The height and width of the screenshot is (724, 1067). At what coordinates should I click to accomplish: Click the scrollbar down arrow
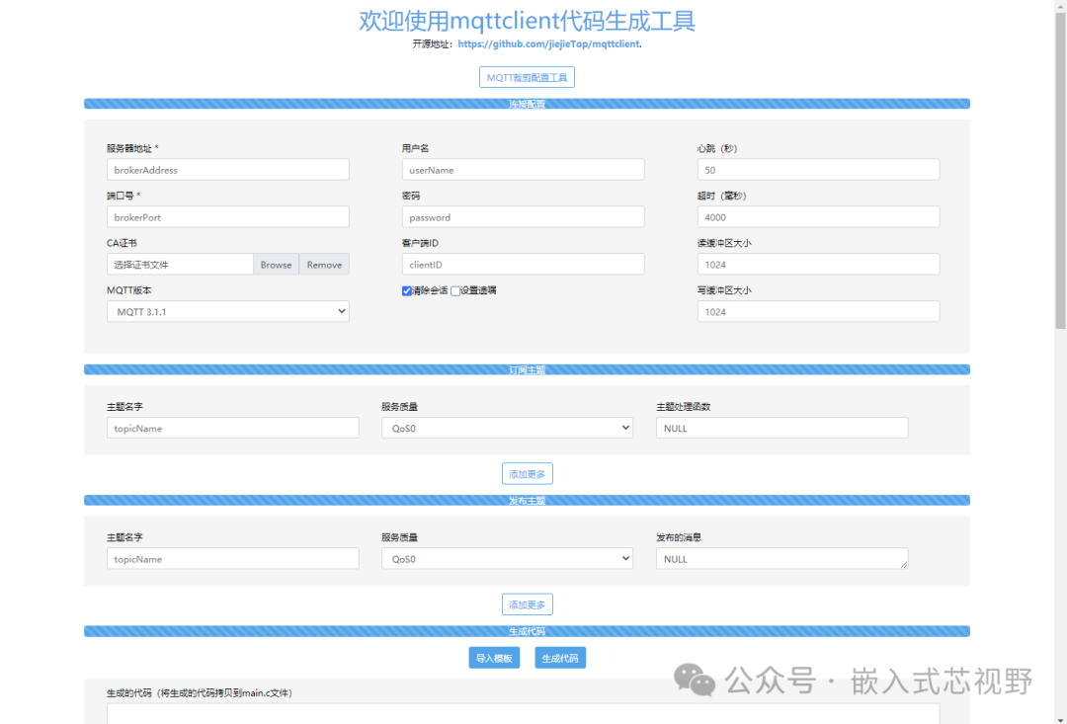point(1061,718)
